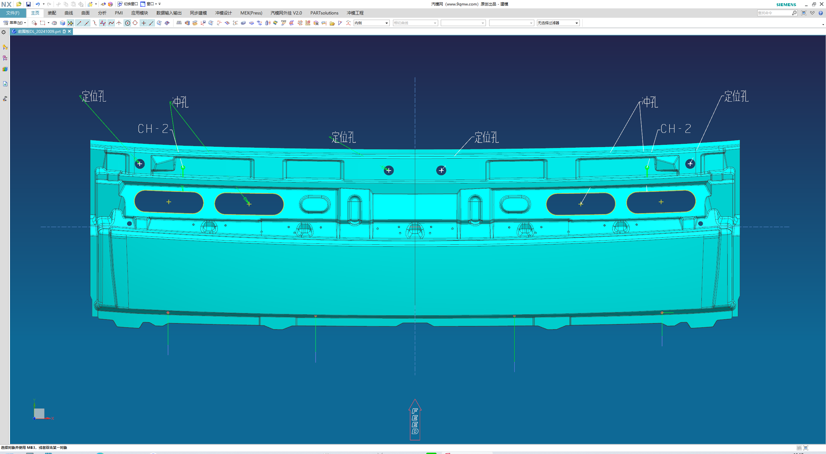Click the Undo arrow icon

pyautogui.click(x=38, y=4)
